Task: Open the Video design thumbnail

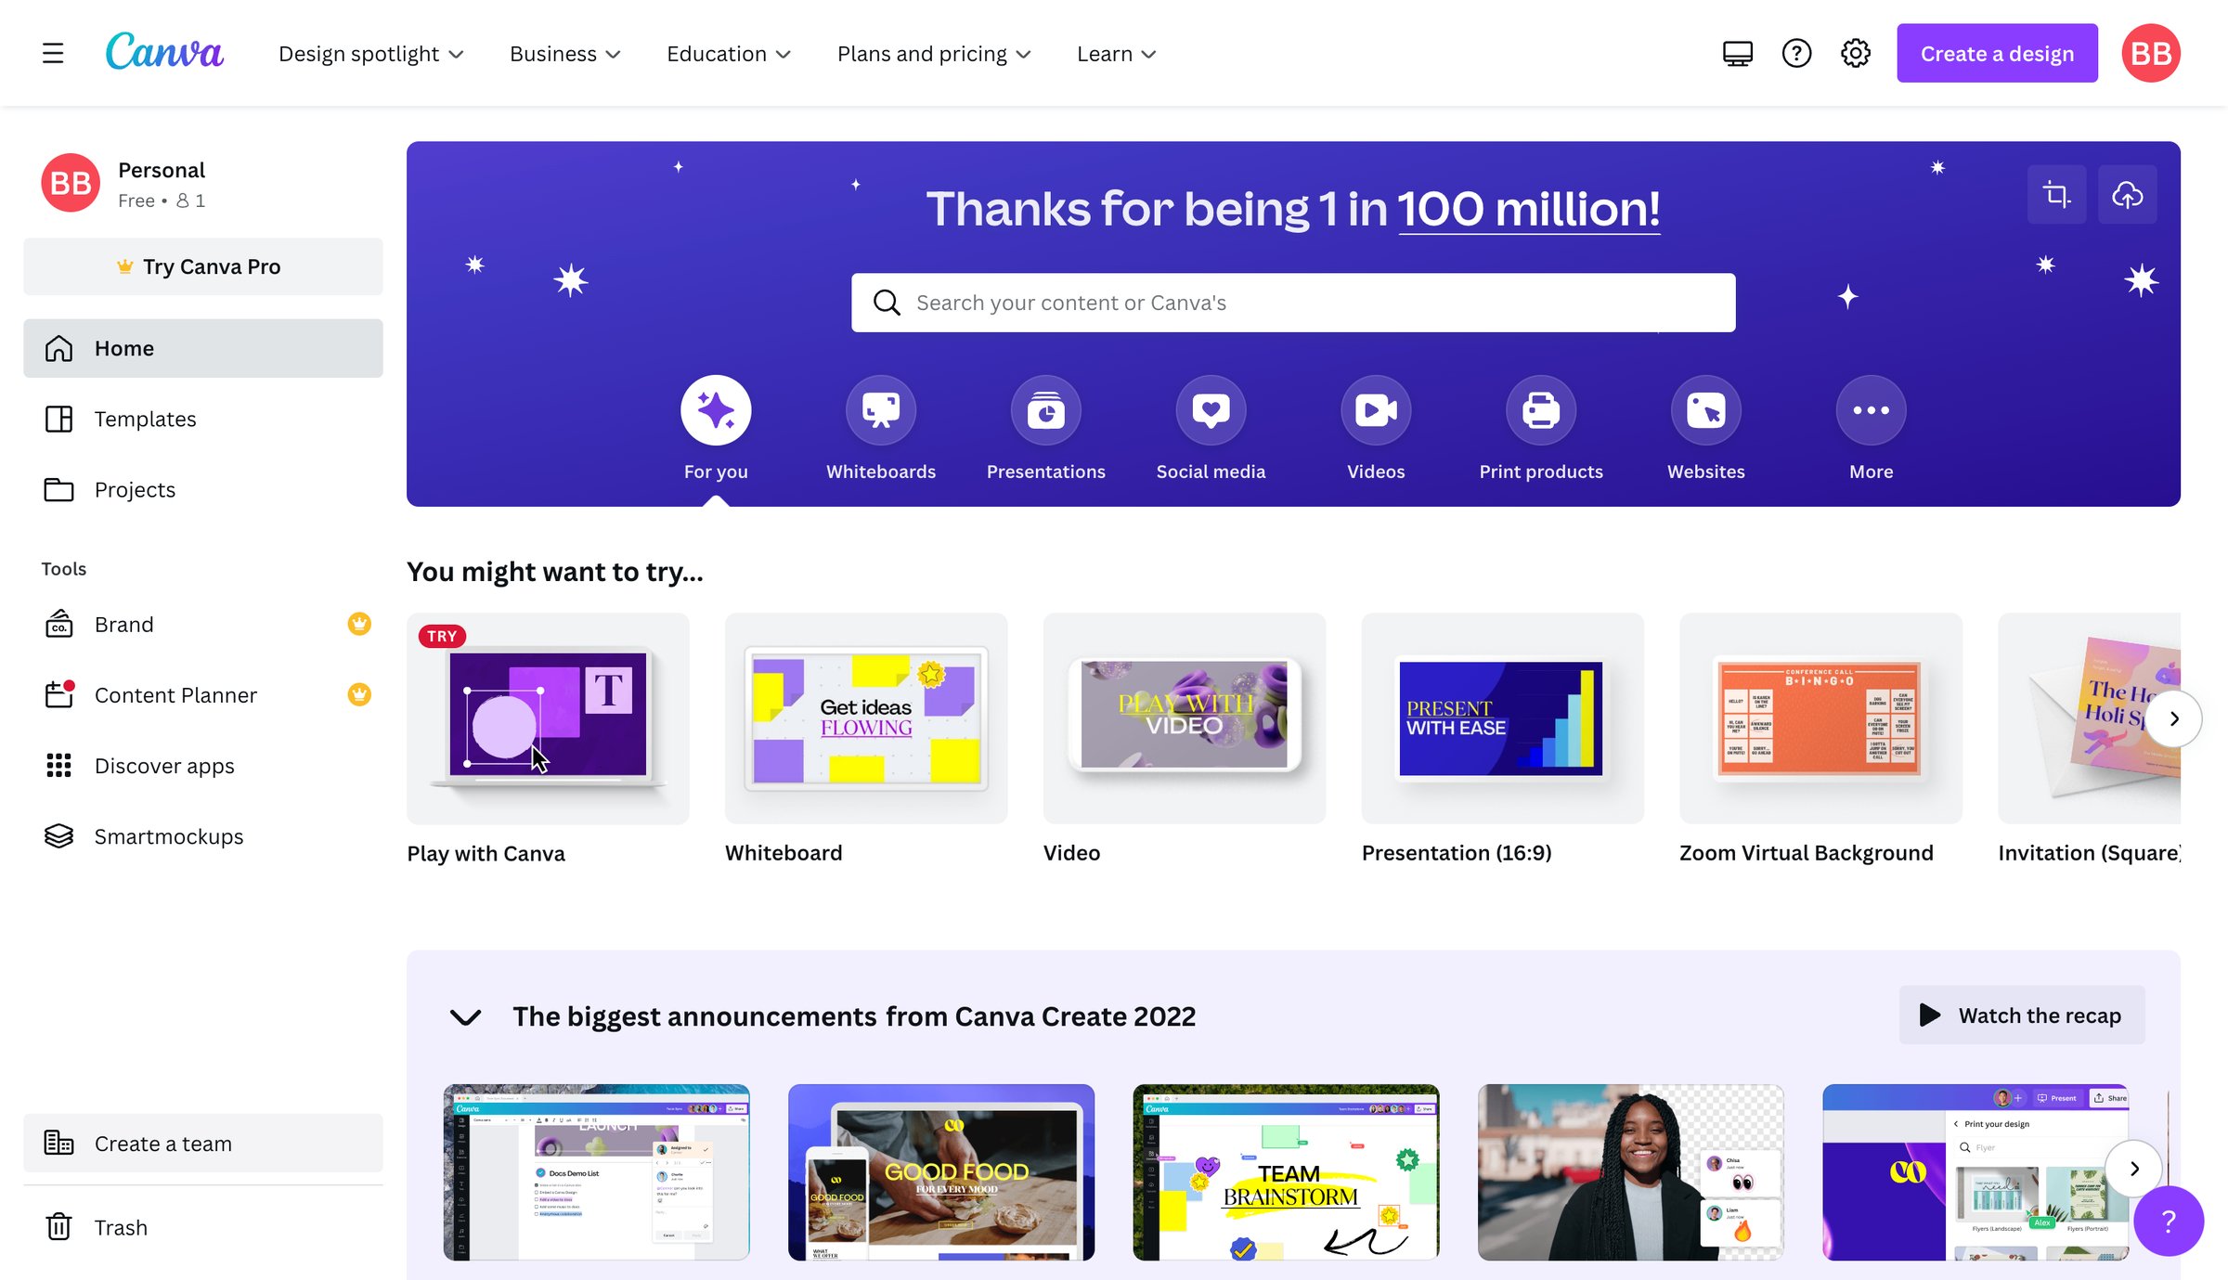Action: [1185, 718]
